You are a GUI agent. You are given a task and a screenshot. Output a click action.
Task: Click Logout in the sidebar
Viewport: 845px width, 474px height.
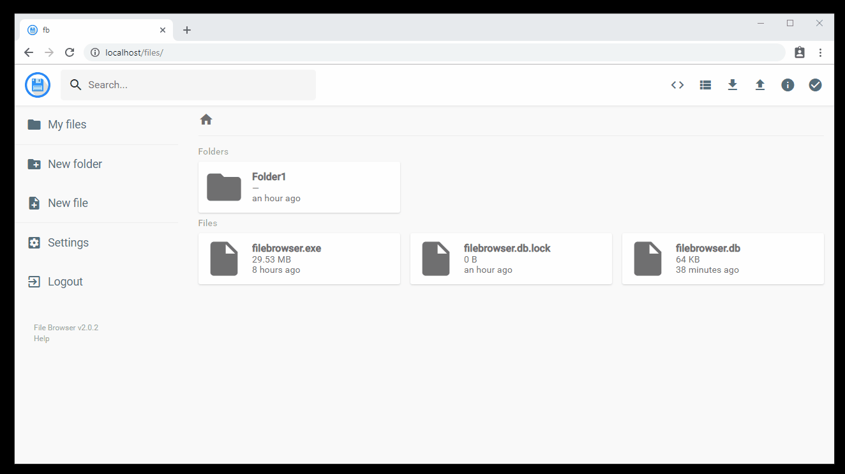pos(96,282)
